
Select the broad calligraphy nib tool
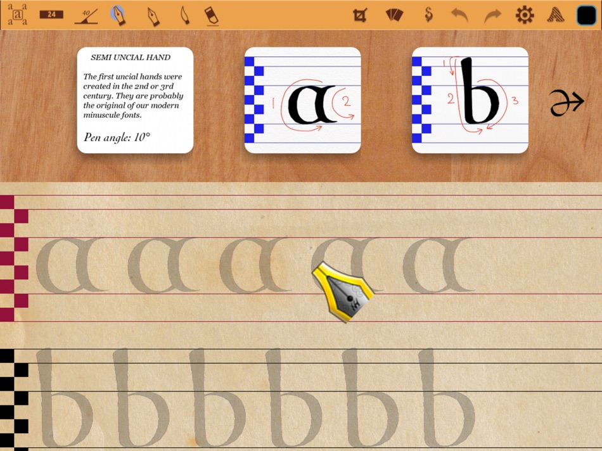tap(120, 15)
